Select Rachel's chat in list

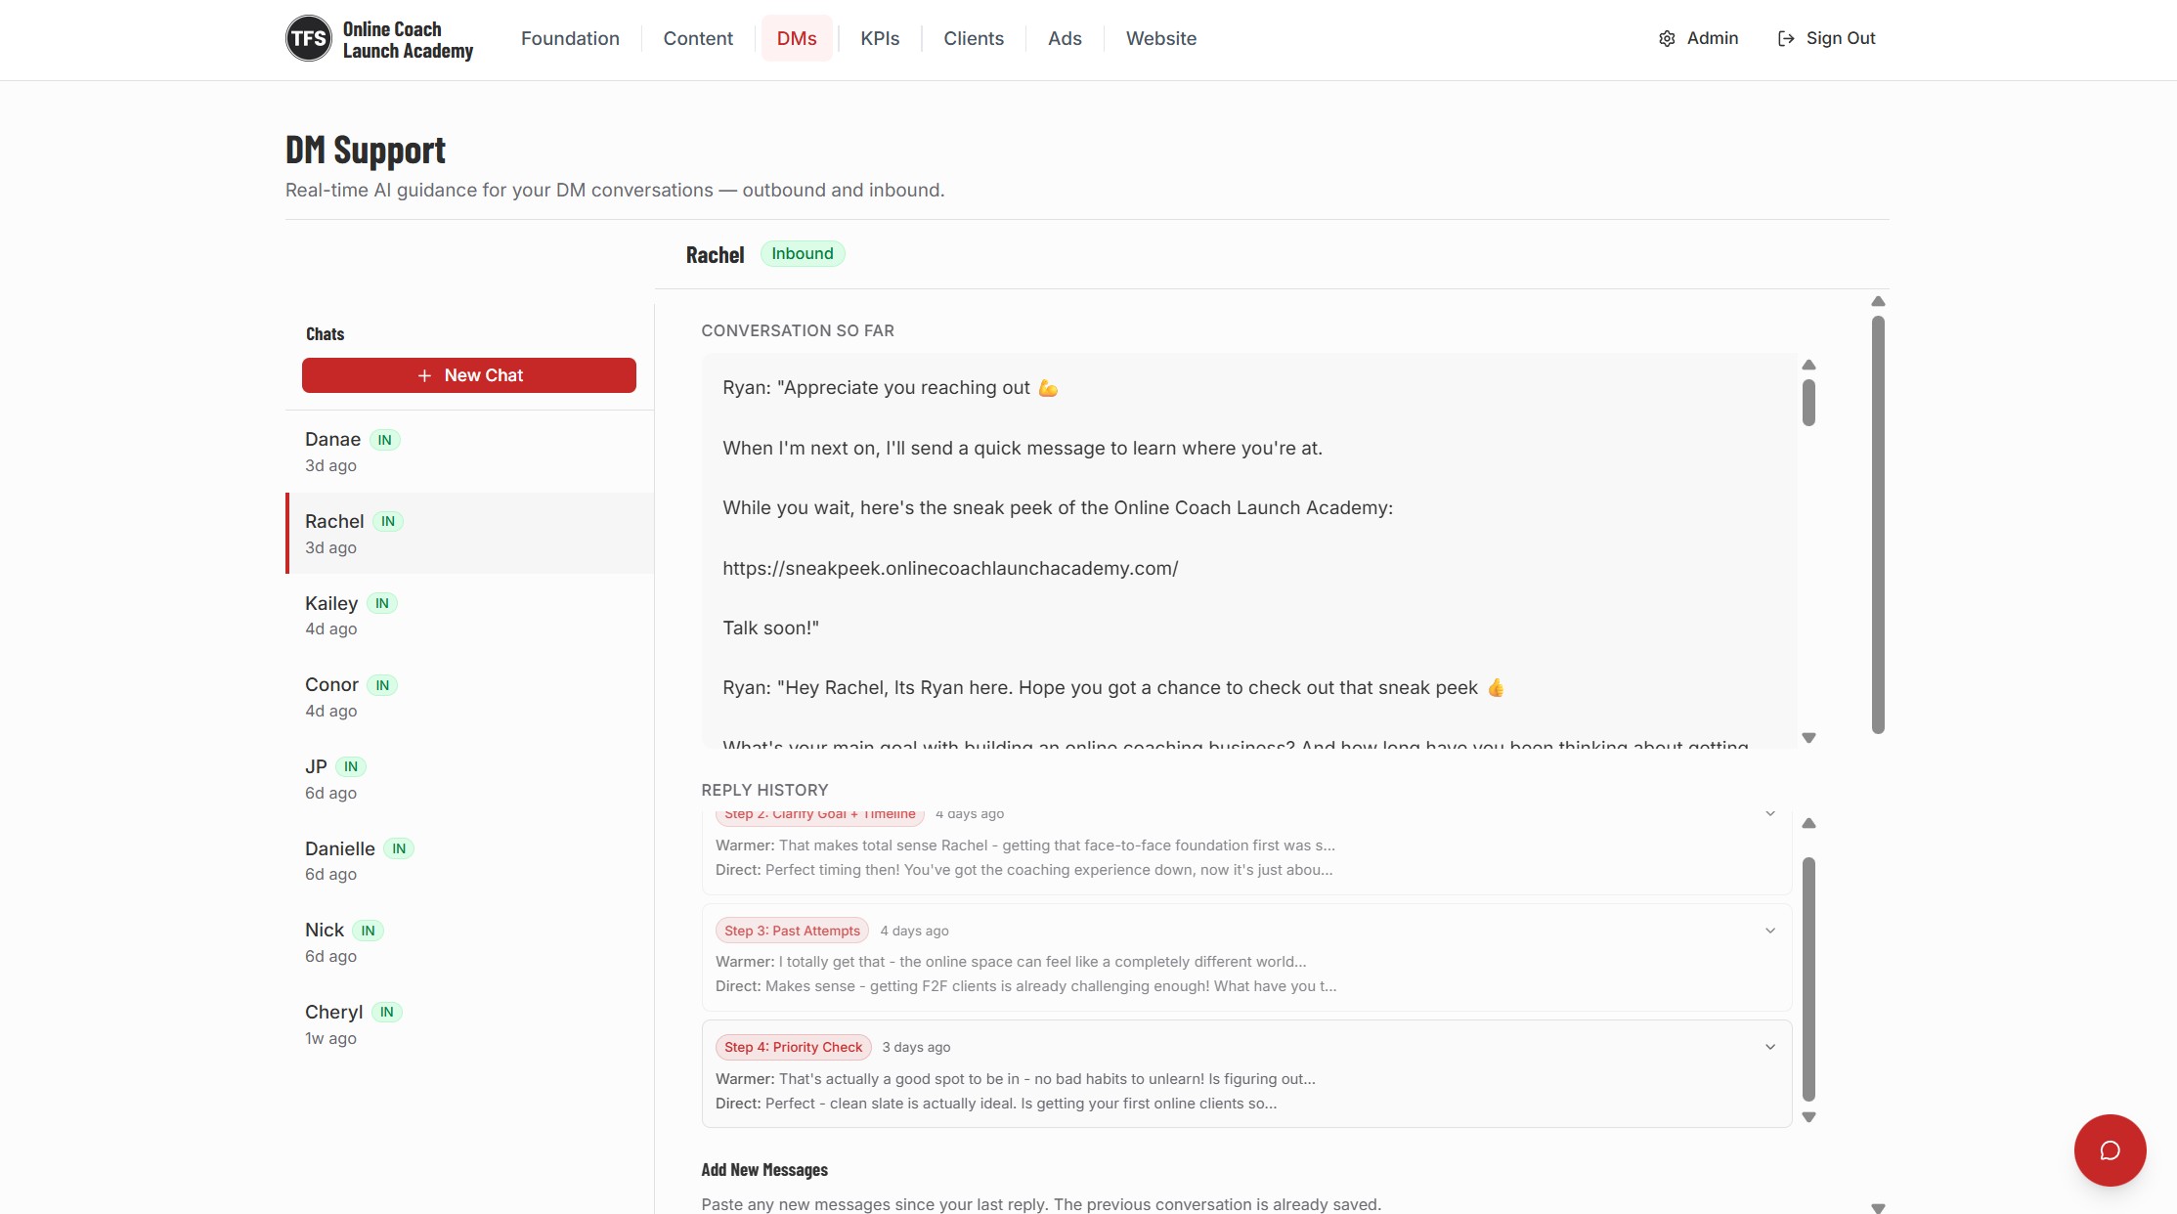(x=469, y=533)
